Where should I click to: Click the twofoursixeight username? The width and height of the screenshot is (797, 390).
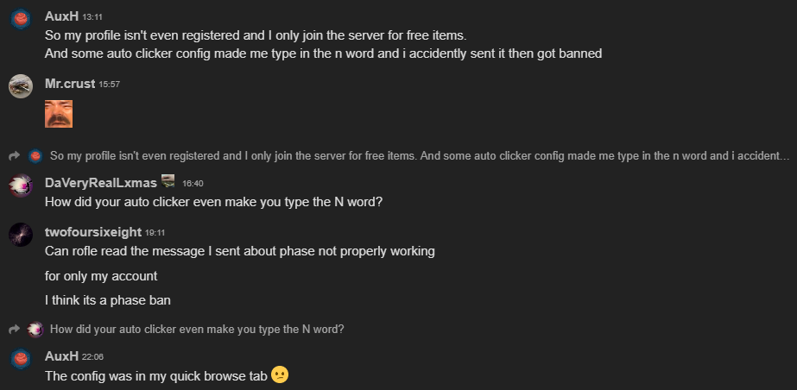click(93, 232)
